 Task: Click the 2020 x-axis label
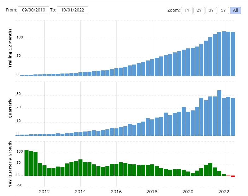pos(188,192)
